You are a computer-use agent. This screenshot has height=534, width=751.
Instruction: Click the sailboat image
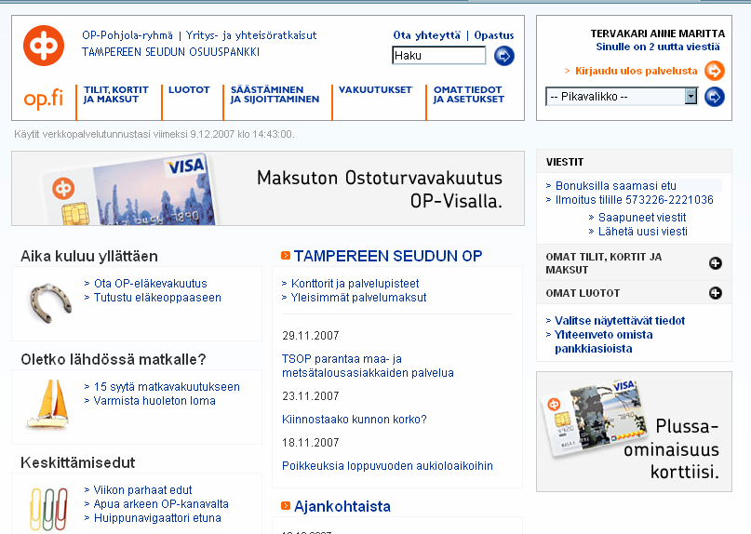[x=47, y=404]
